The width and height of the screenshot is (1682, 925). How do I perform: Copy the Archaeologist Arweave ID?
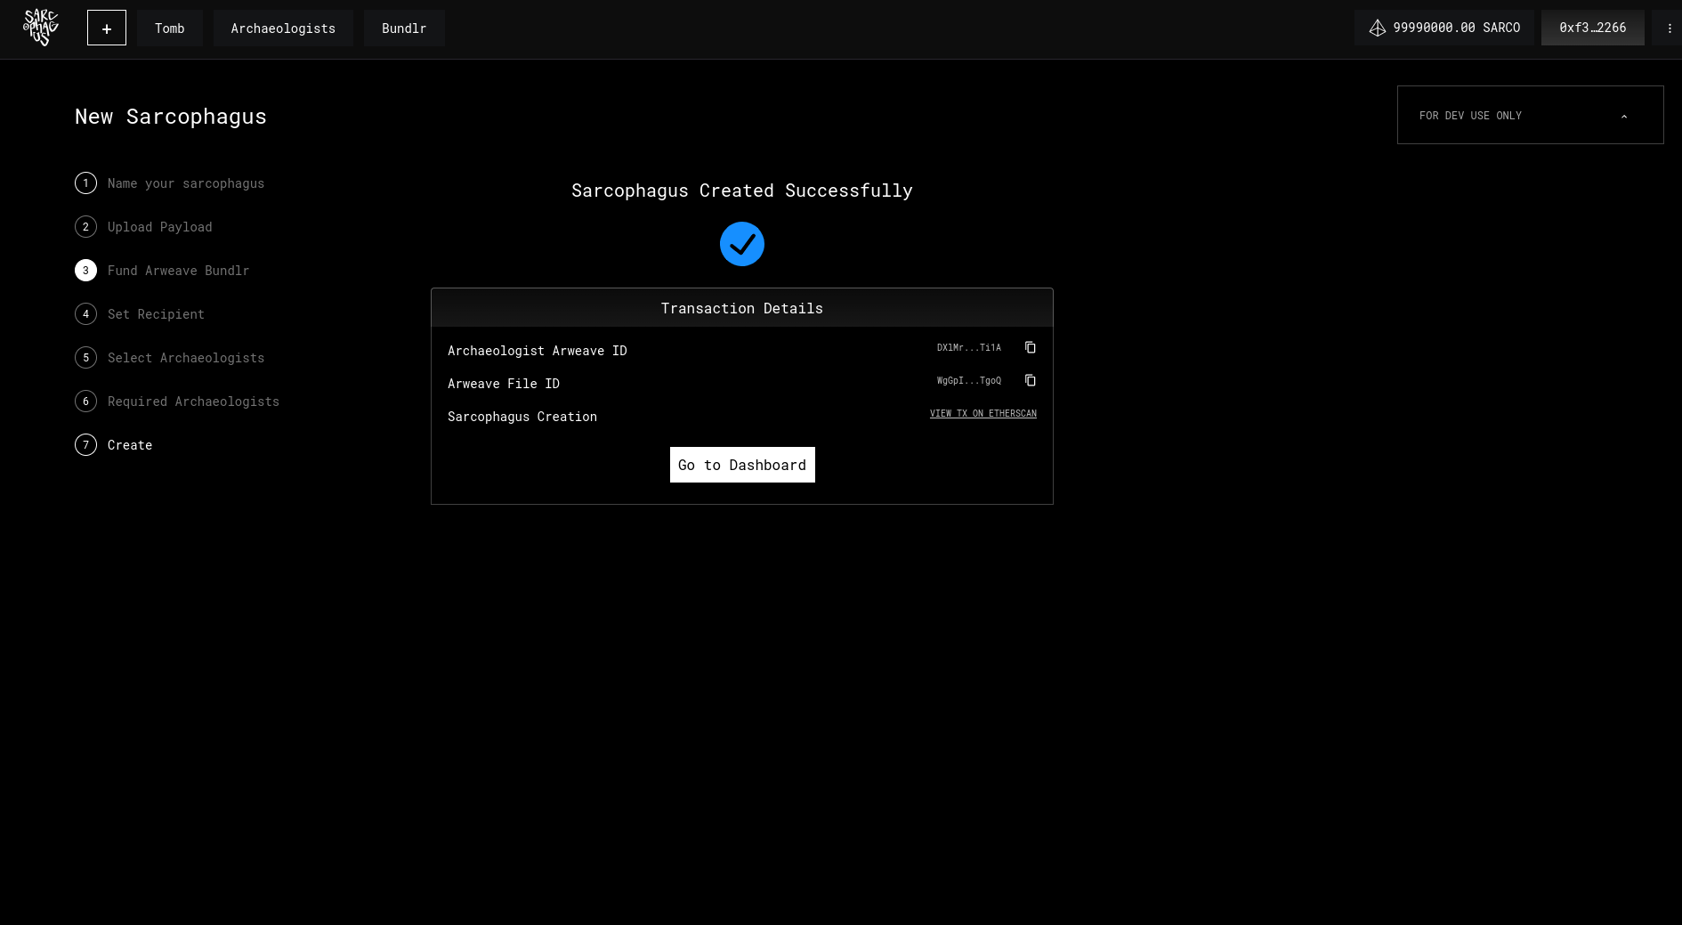(1030, 347)
